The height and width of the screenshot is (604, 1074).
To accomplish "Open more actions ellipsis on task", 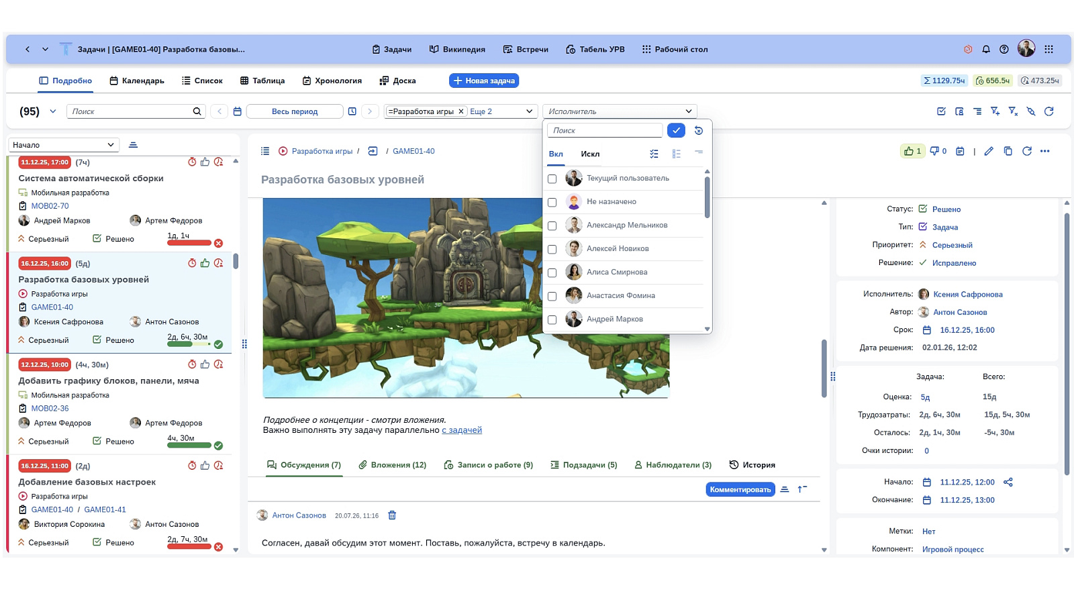I will pyautogui.click(x=1045, y=151).
